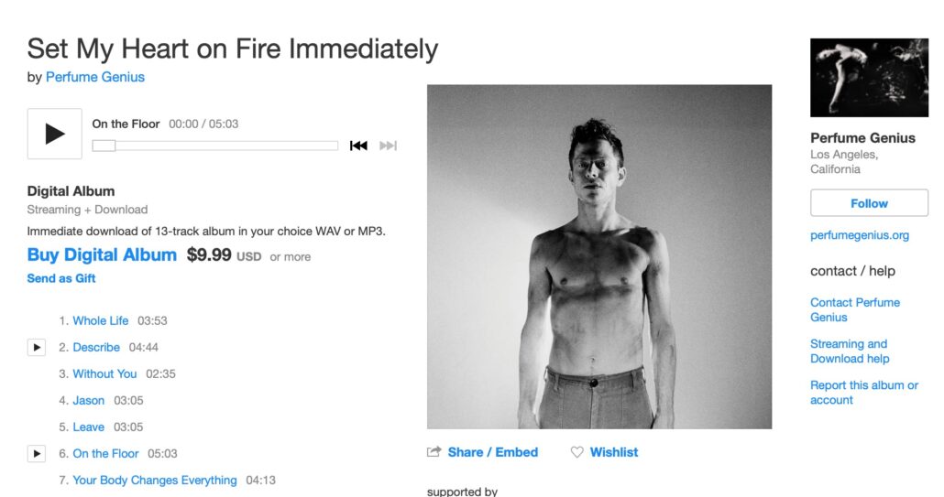Image resolution: width=944 pixels, height=497 pixels.
Task: Play the album with the large play button
Action: coord(54,134)
